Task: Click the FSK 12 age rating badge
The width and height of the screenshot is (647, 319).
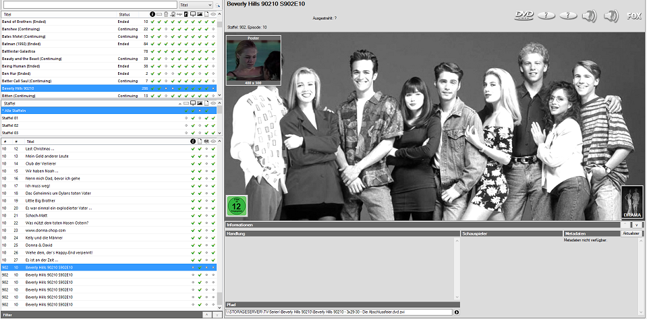Action: [237, 206]
